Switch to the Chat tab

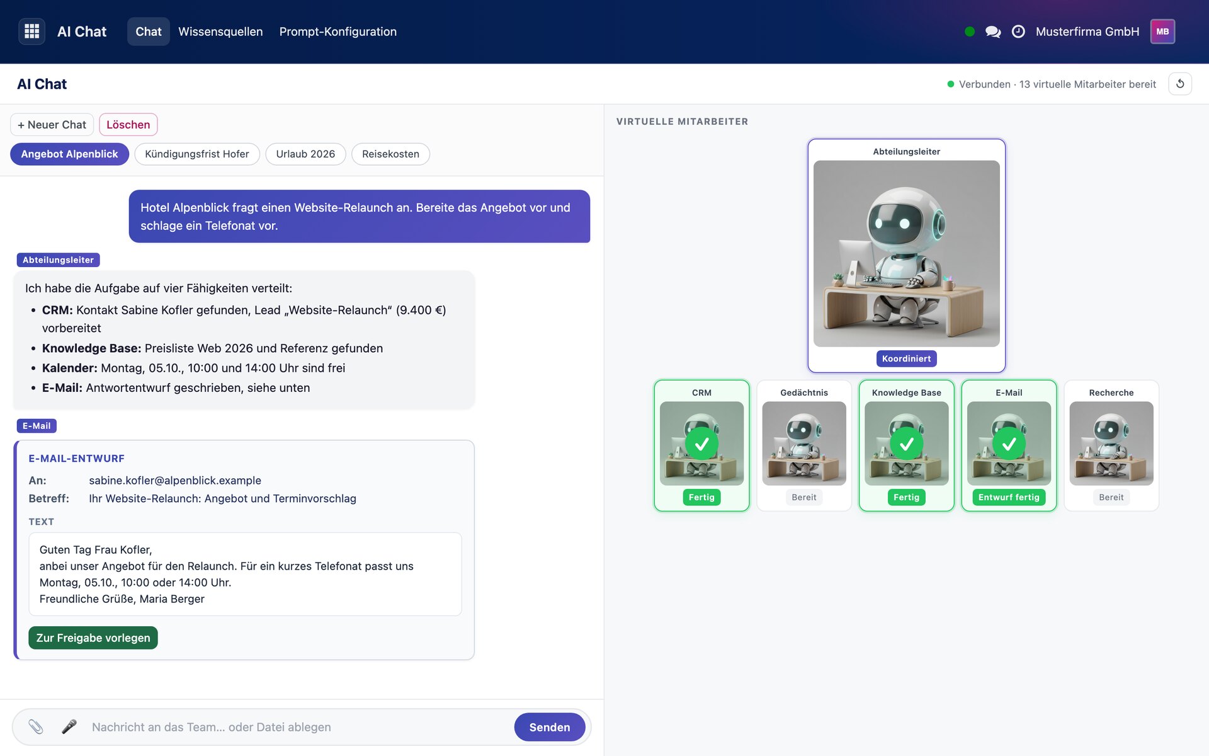point(149,31)
